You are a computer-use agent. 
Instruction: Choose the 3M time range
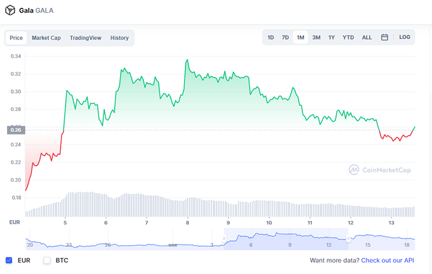[316, 37]
